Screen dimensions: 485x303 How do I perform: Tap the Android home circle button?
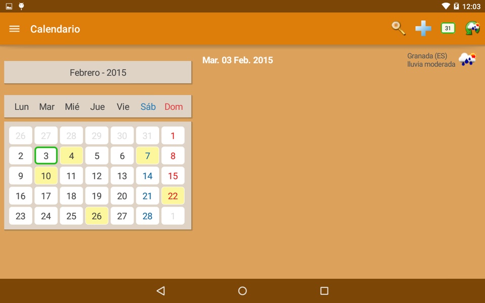click(x=243, y=291)
